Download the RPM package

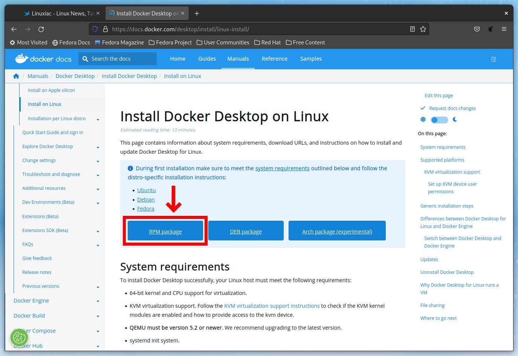(165, 231)
